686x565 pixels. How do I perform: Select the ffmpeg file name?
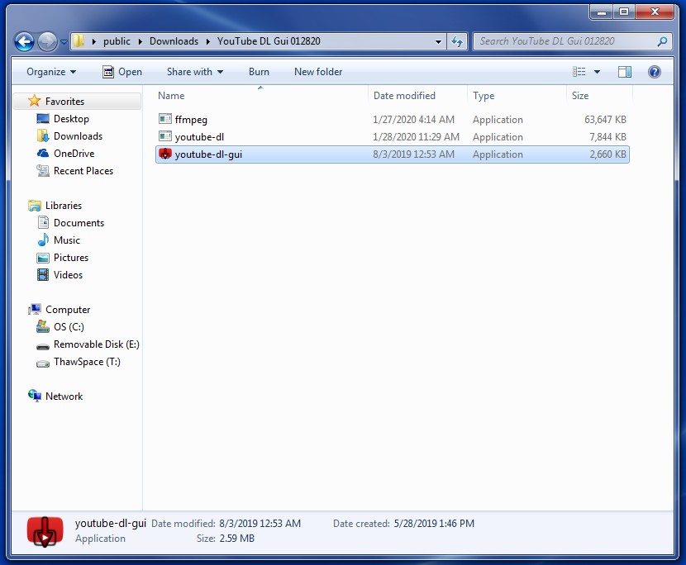191,120
